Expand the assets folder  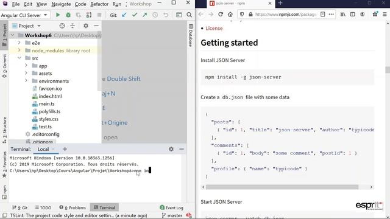pos(26,73)
